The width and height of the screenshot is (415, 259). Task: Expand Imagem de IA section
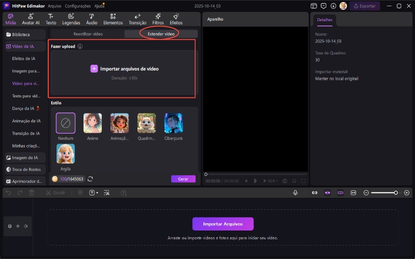coord(25,158)
